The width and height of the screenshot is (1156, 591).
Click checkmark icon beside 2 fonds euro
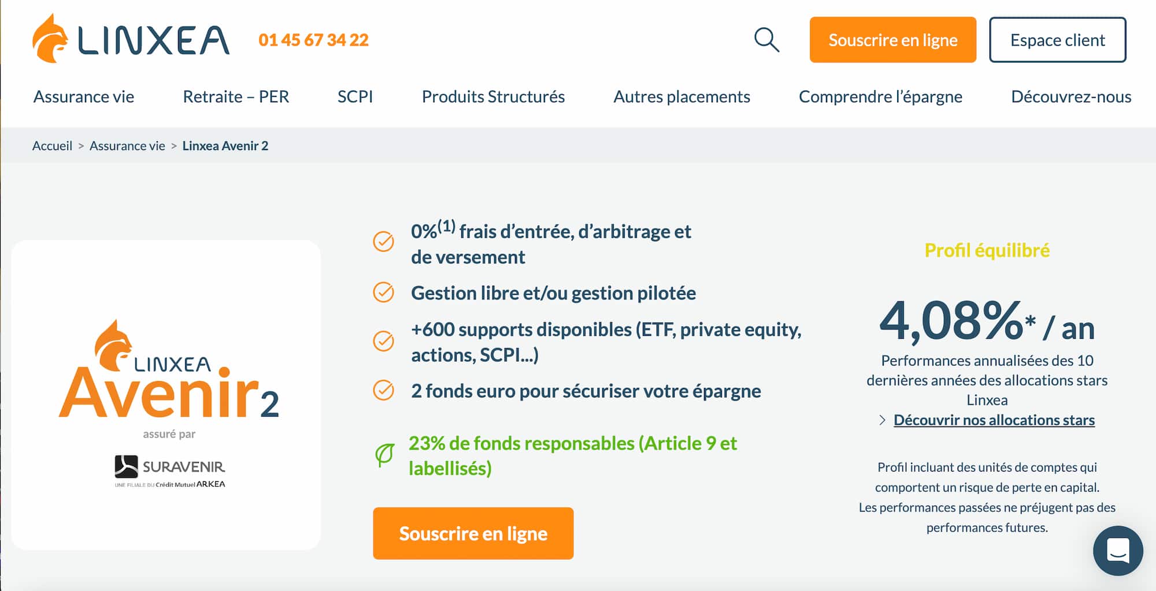coord(383,391)
